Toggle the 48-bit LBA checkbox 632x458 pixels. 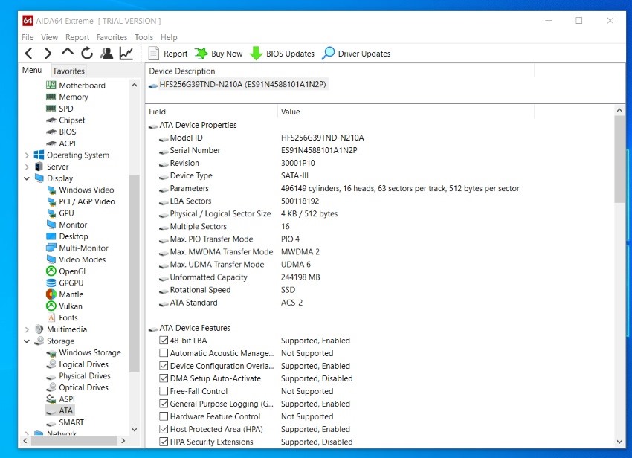(x=164, y=341)
